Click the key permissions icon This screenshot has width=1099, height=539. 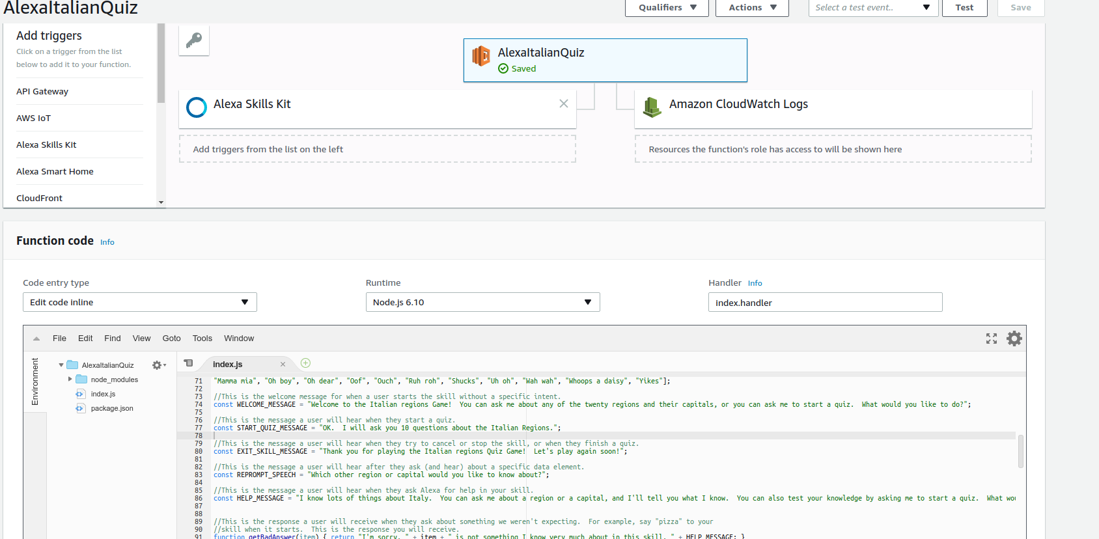[x=194, y=40]
